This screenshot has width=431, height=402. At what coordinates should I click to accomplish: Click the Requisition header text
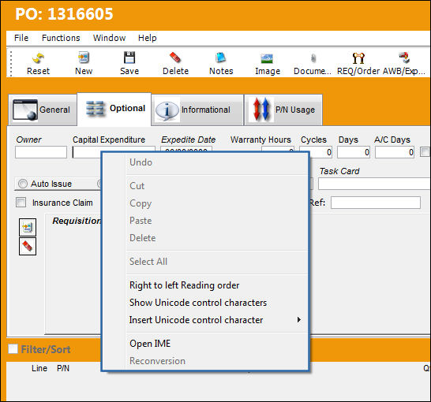(77, 221)
